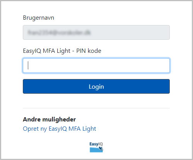This screenshot has width=193, height=160.
Task: Click the word Login on the button
Action: point(96,87)
